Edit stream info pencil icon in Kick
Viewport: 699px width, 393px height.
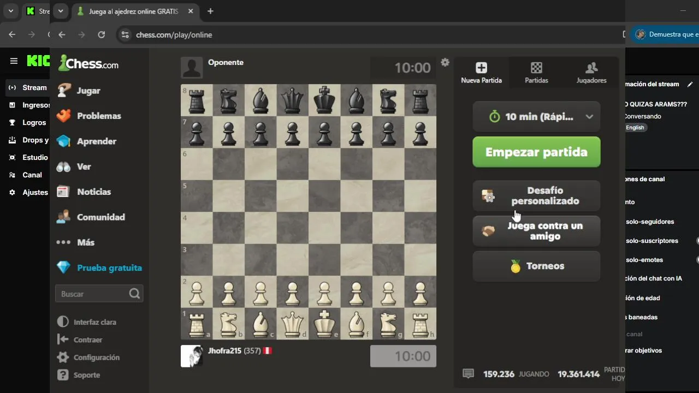pos(690,84)
